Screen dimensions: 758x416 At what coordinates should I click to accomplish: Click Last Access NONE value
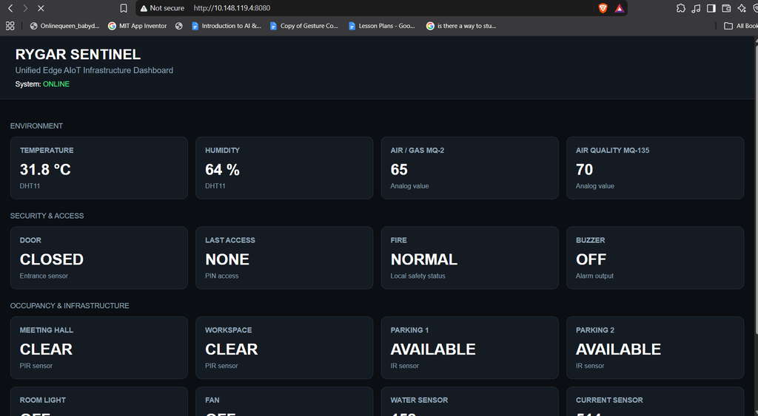(x=227, y=259)
